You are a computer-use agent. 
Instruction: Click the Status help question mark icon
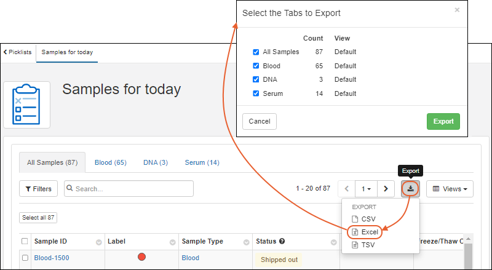coord(282,242)
